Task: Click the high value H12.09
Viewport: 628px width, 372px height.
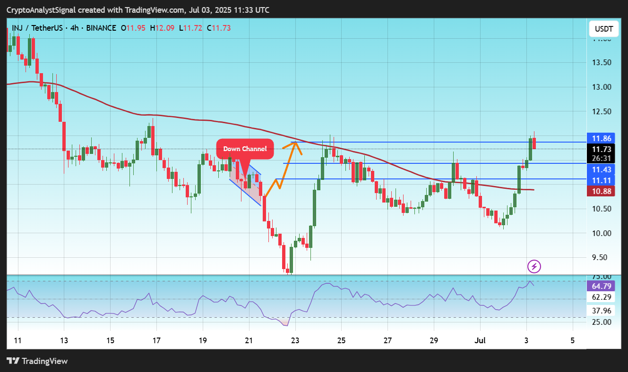Action: [163, 28]
